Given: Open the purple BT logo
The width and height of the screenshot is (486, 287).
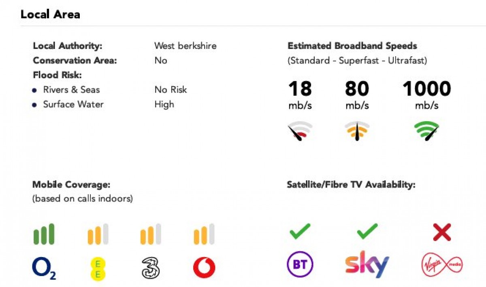Looking at the screenshot, I should point(300,264).
